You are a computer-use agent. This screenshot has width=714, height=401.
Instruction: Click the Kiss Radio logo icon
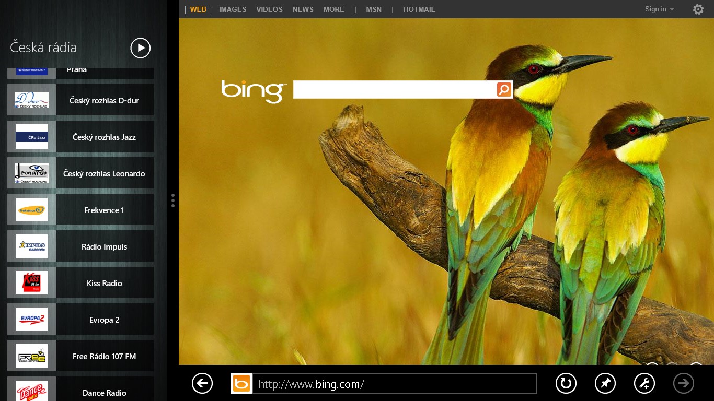click(31, 282)
